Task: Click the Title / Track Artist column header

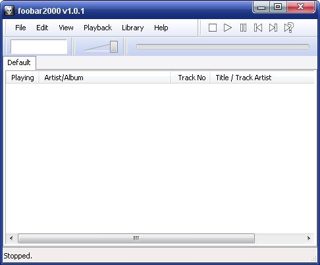Action: pos(262,78)
